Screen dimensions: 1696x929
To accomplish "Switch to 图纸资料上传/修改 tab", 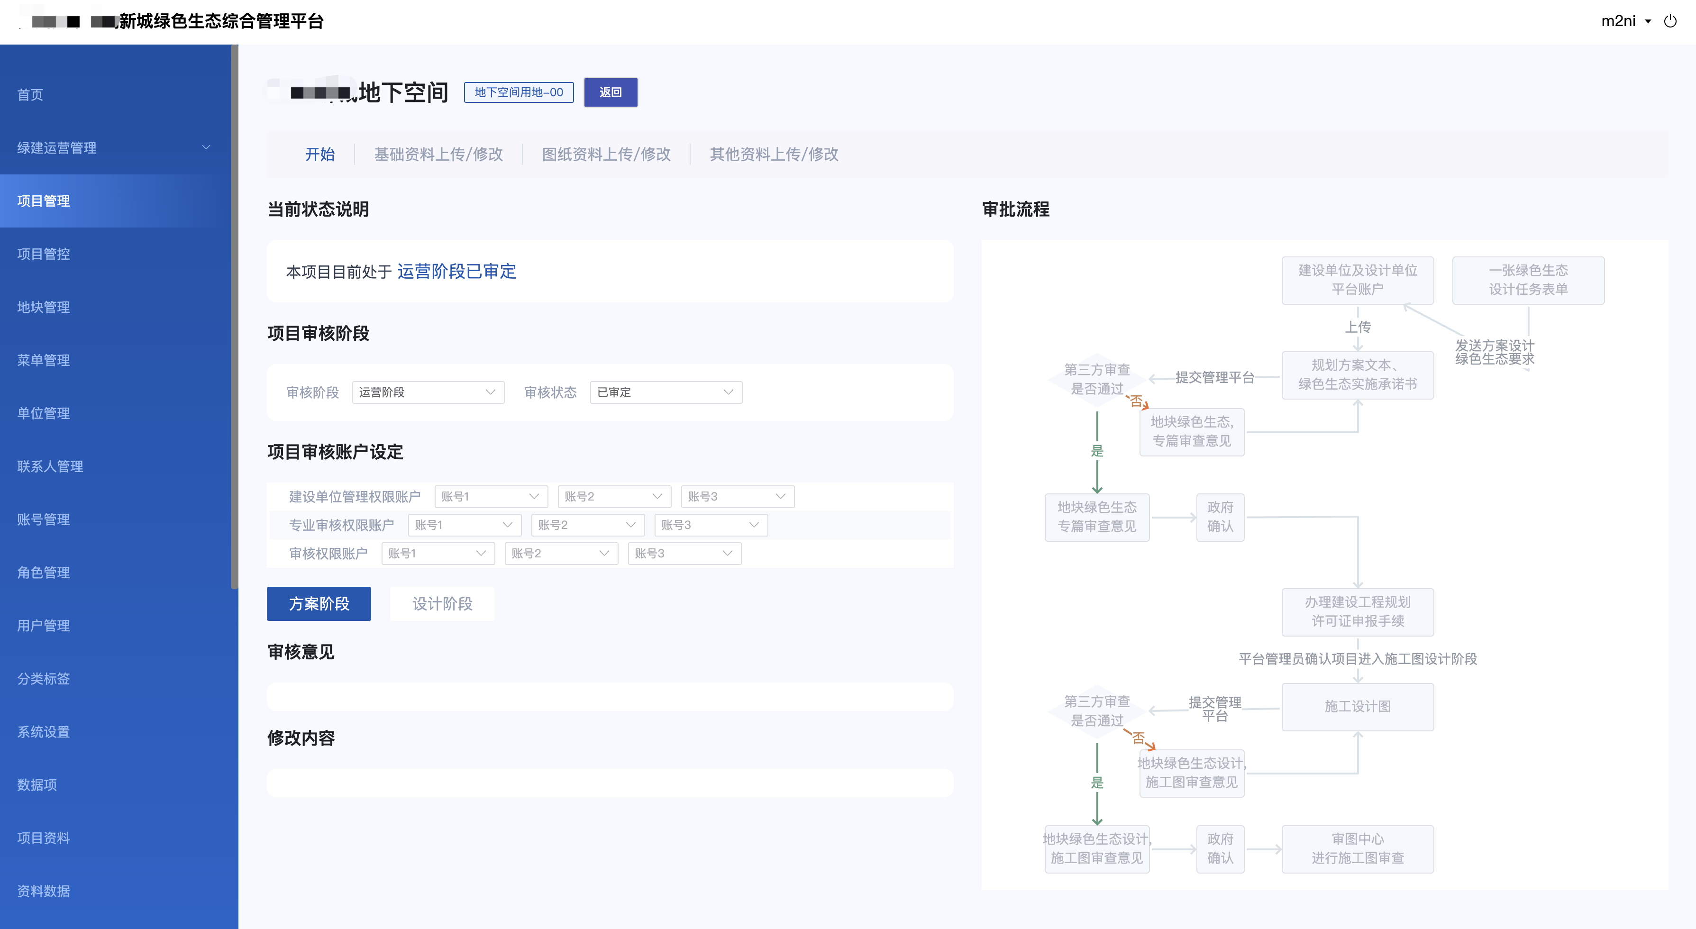I will tap(606, 154).
